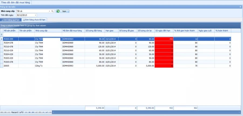Click the filter row funnel icon

tap(2, 34)
